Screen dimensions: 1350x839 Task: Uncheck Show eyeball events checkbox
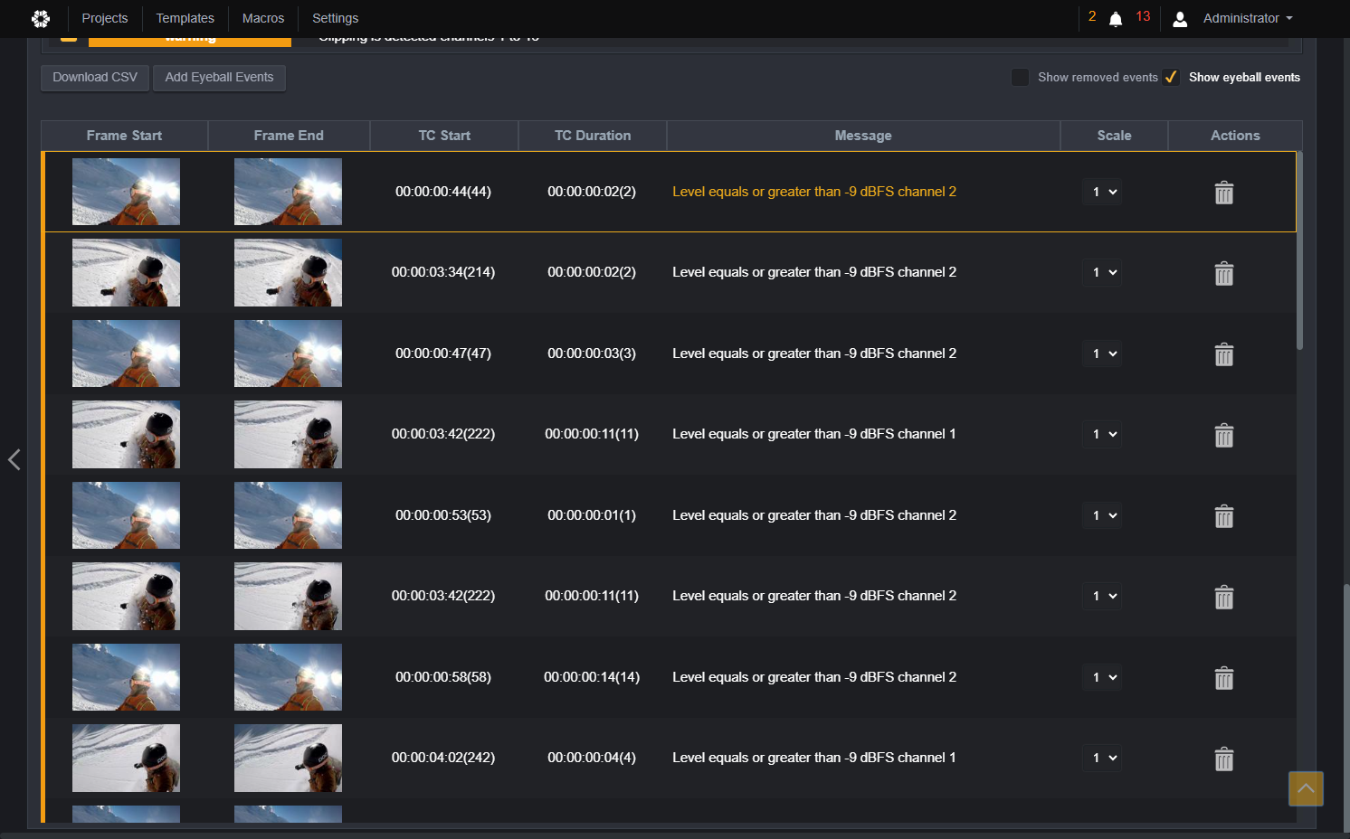1171,78
